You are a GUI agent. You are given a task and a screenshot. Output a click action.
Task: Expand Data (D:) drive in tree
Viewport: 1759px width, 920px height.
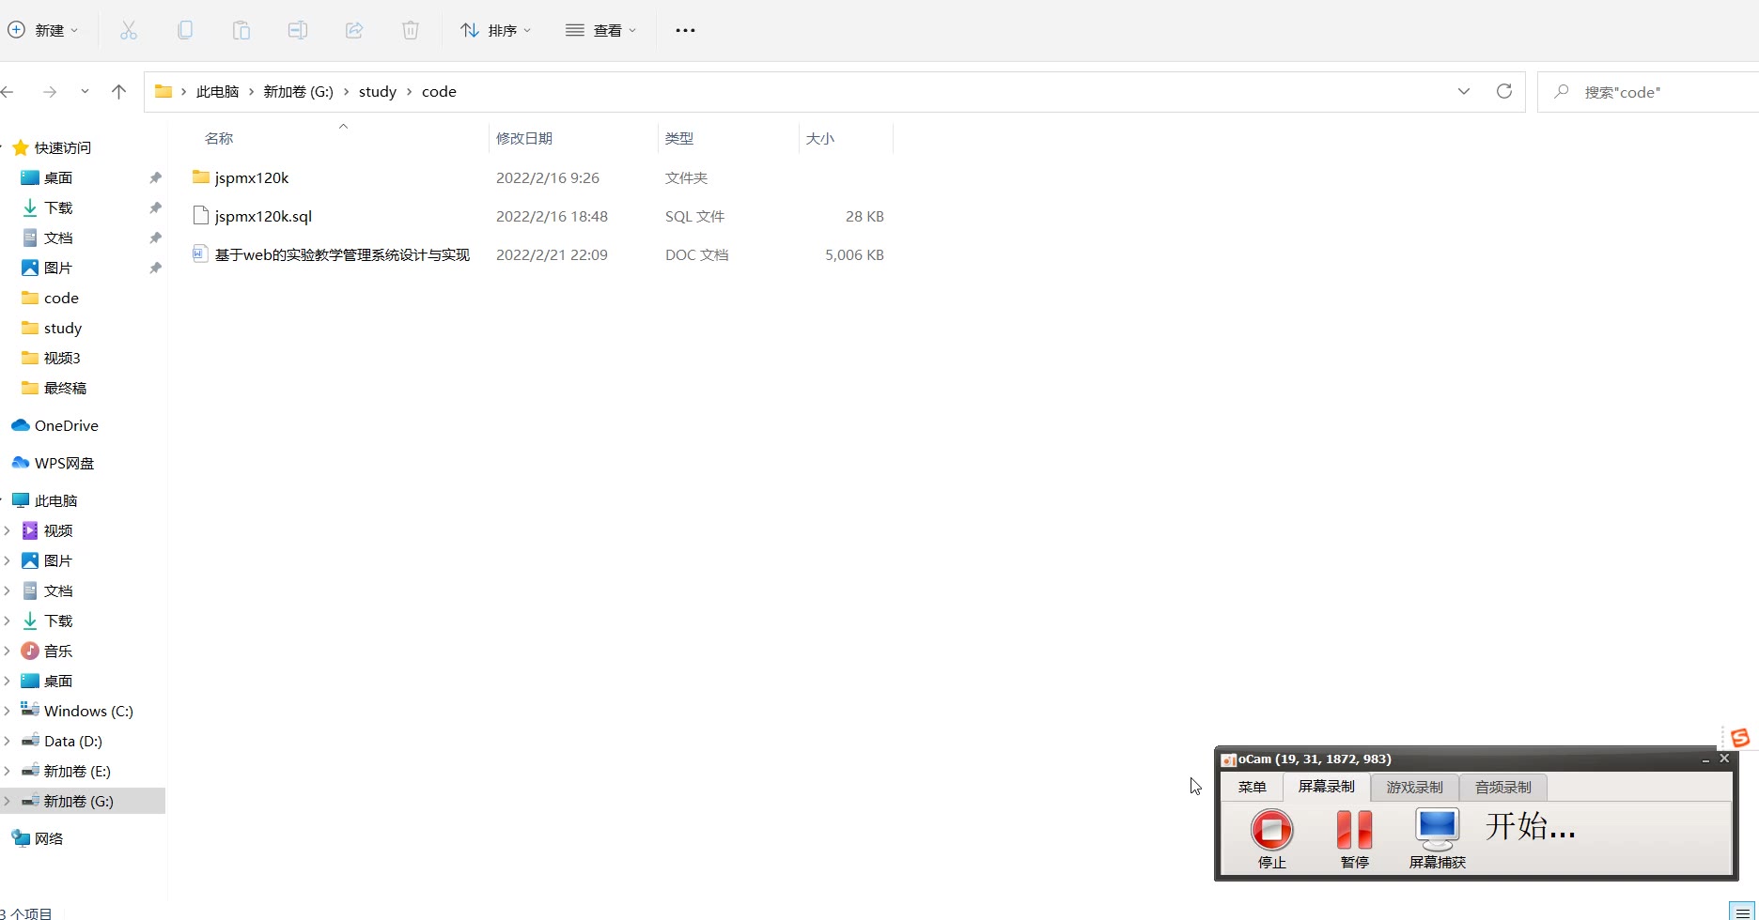tap(8, 741)
